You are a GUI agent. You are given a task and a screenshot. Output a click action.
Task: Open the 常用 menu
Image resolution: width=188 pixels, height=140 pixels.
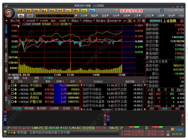coord(171,16)
